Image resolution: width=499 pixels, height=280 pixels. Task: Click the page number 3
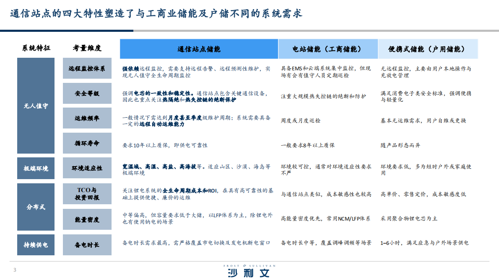[15, 270]
